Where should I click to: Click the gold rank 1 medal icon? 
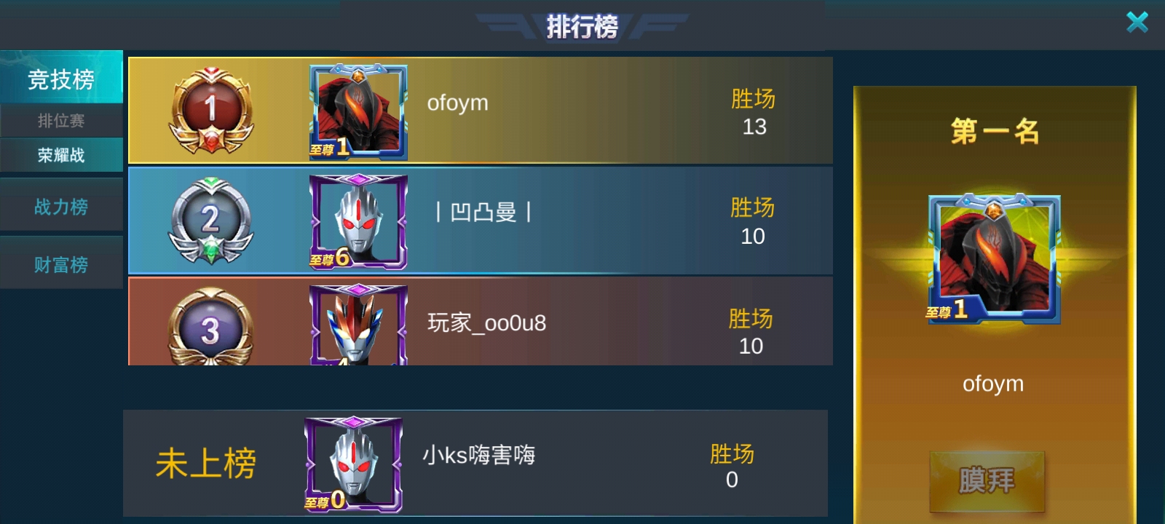coord(211,111)
